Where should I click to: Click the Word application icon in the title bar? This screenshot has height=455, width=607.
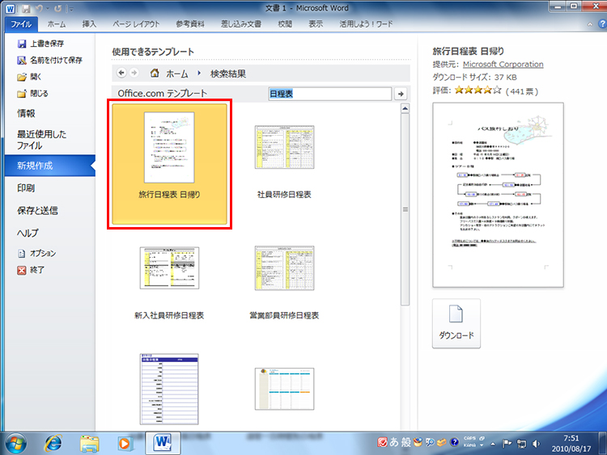coord(10,9)
